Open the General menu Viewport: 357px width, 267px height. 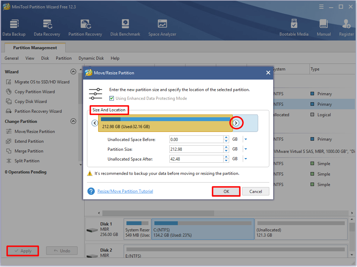(12, 58)
